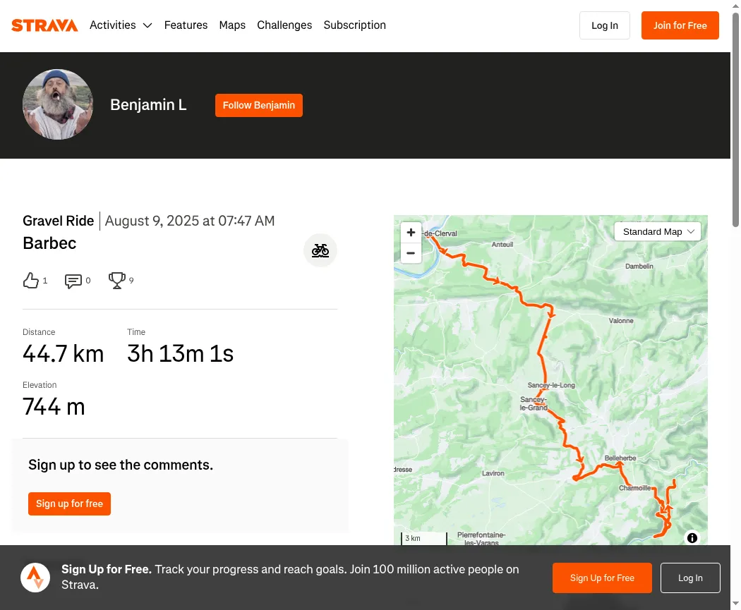Zoom out on the map
The image size is (741, 610).
click(x=411, y=253)
